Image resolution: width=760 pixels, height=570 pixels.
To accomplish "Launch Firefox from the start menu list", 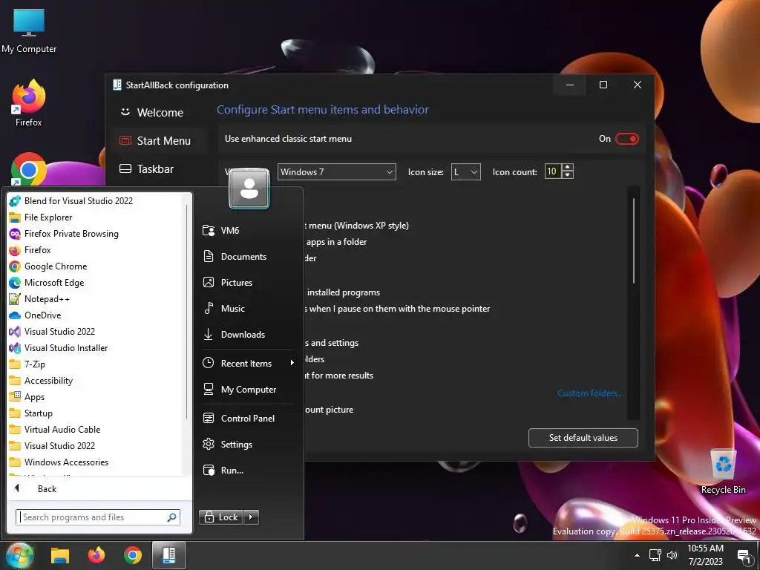I will point(37,250).
